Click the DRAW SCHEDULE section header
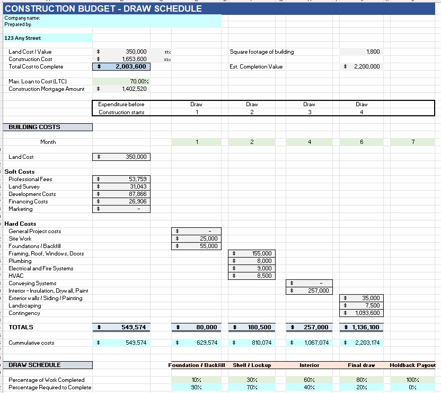The image size is (441, 393). point(48,365)
